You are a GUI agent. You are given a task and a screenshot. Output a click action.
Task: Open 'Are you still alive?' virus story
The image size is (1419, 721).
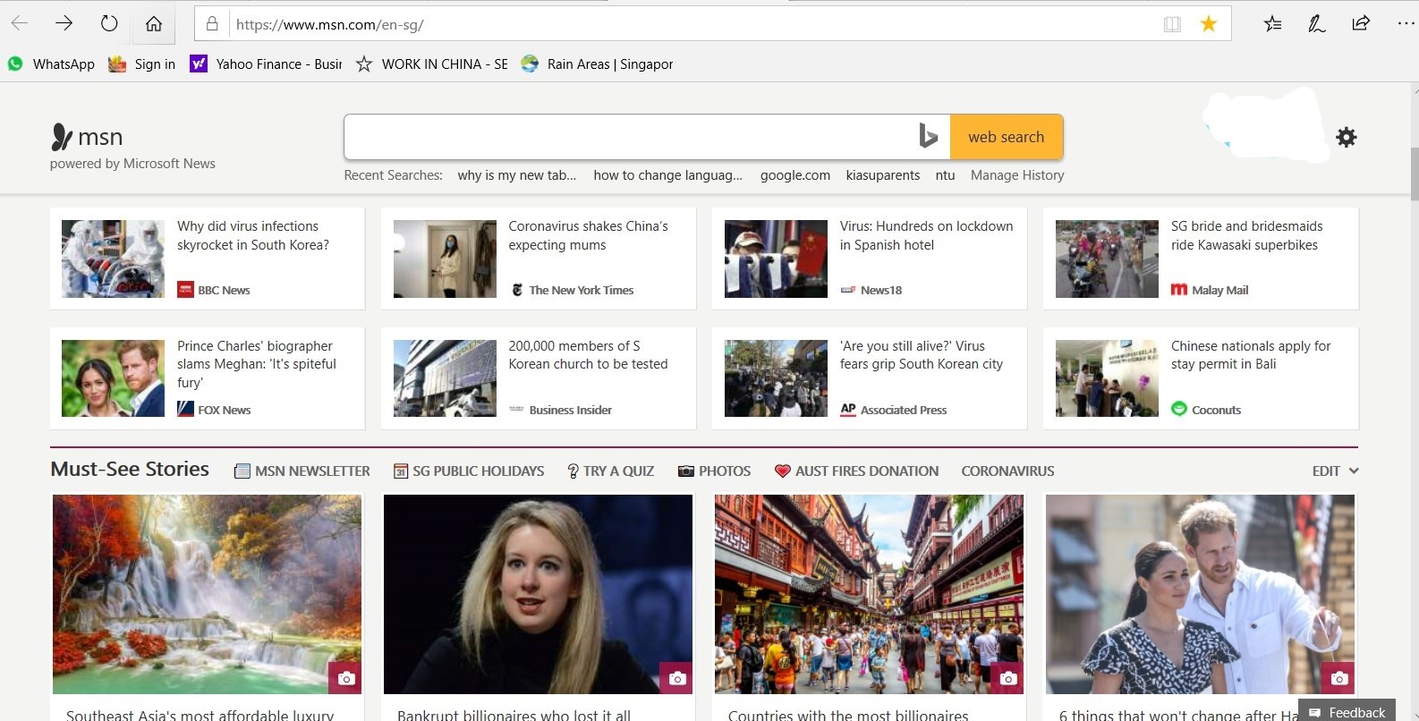(x=922, y=355)
